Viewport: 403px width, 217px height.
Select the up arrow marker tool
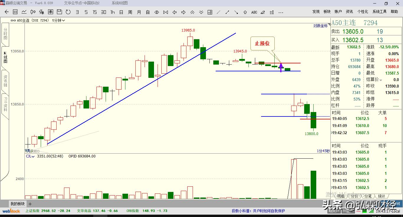245,12
